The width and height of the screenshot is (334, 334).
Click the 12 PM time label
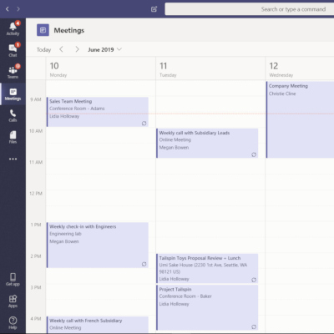pos(36,194)
